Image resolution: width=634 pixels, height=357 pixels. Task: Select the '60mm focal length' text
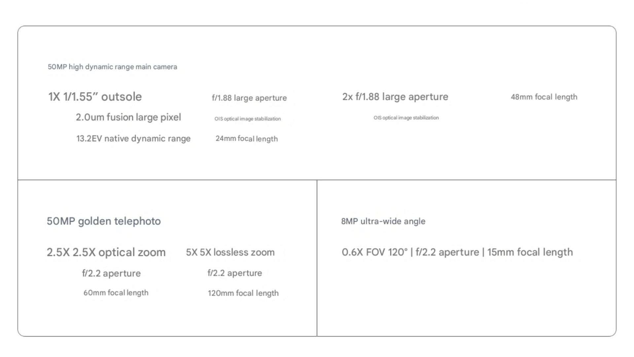pyautogui.click(x=116, y=293)
